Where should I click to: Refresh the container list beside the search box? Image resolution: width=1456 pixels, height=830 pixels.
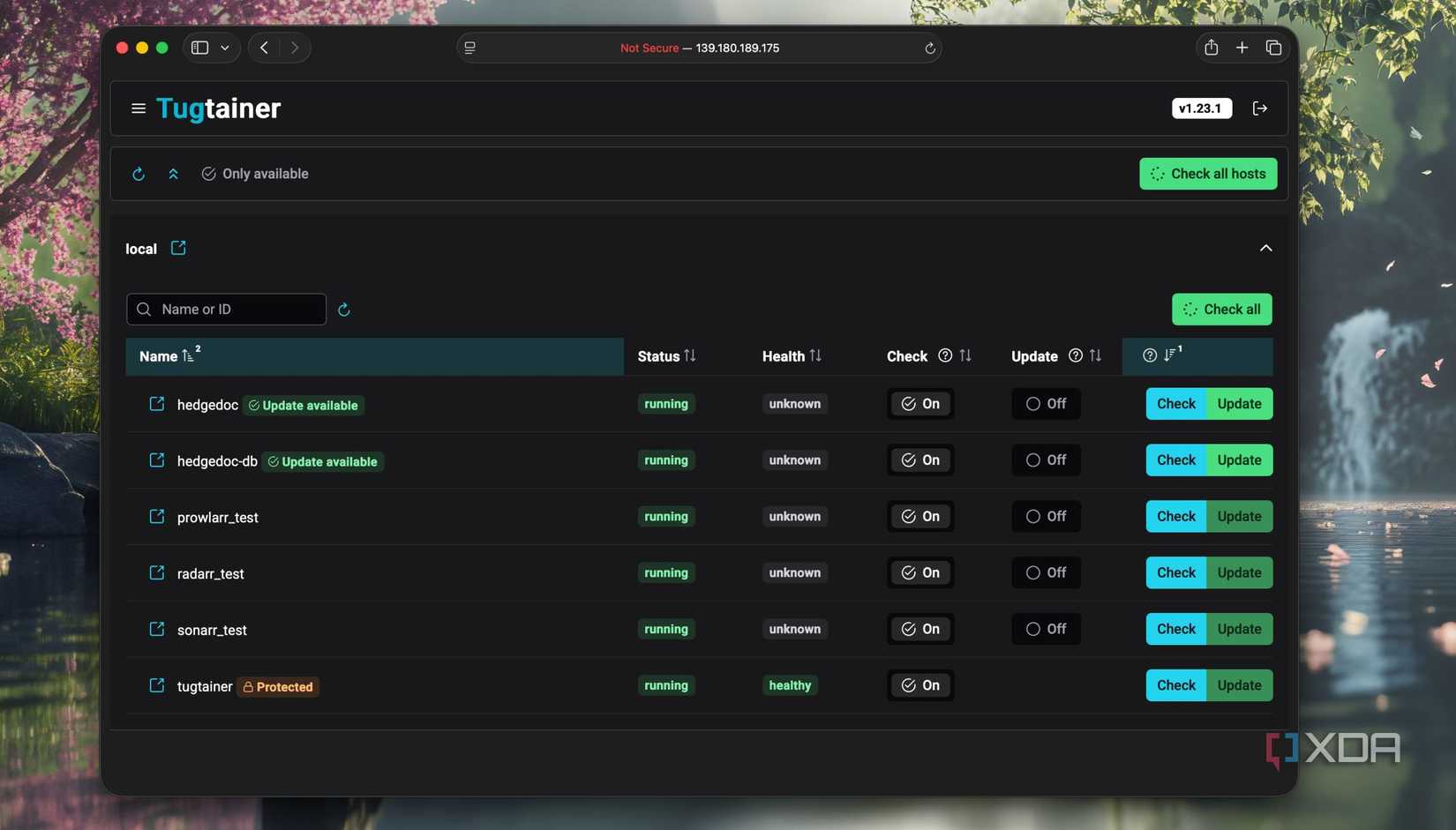pyautogui.click(x=343, y=309)
